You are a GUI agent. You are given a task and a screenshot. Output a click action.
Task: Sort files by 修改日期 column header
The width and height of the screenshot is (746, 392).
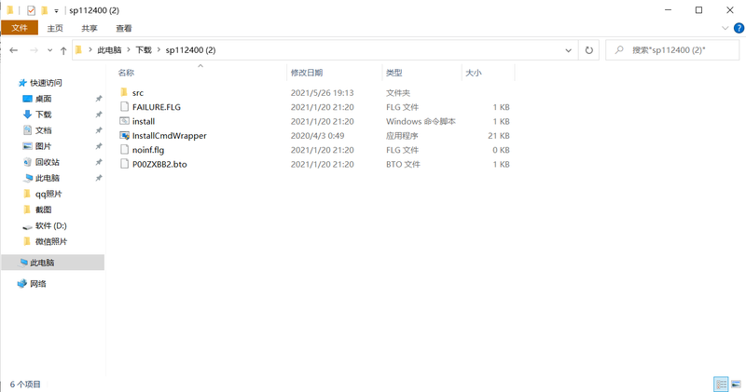click(306, 73)
